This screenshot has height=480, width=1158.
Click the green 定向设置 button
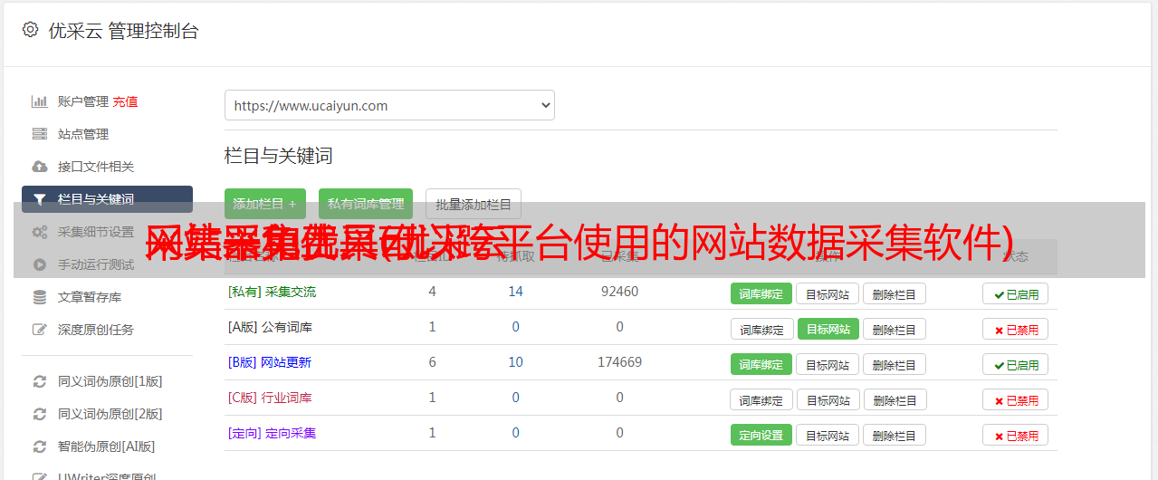pos(761,435)
